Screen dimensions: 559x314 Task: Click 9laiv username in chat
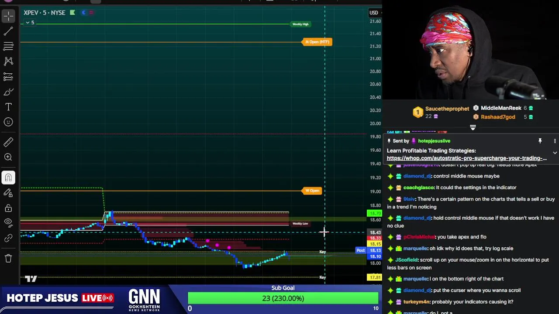click(409, 199)
